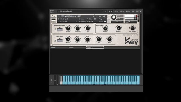Toggle the Amp Sim on/off switch
Image resolution: width=181 pixels, height=102 pixels.
click(x=60, y=41)
